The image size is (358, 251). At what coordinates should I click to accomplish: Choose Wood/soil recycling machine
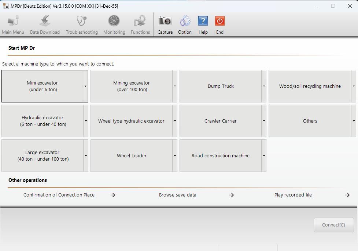click(310, 86)
